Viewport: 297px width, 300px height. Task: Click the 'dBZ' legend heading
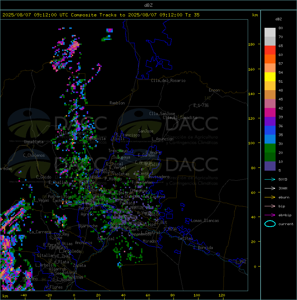(x=278, y=19)
